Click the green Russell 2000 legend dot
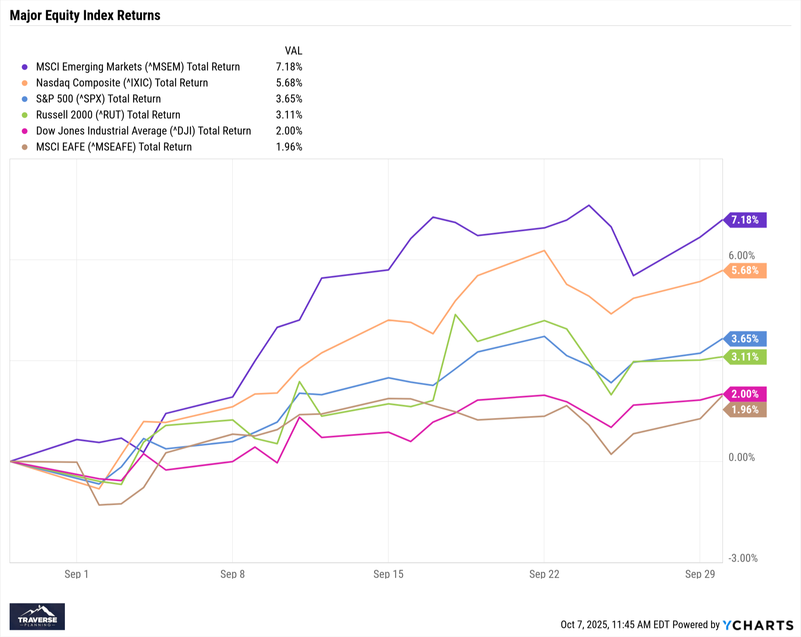The image size is (801, 637). (25, 115)
